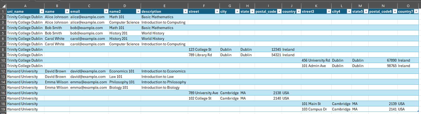Select column O header
Image resolution: width=421 pixels, height=114 pixels.
408,6
